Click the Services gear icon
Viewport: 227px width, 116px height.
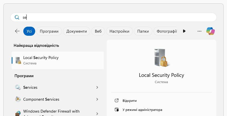(x=18, y=87)
